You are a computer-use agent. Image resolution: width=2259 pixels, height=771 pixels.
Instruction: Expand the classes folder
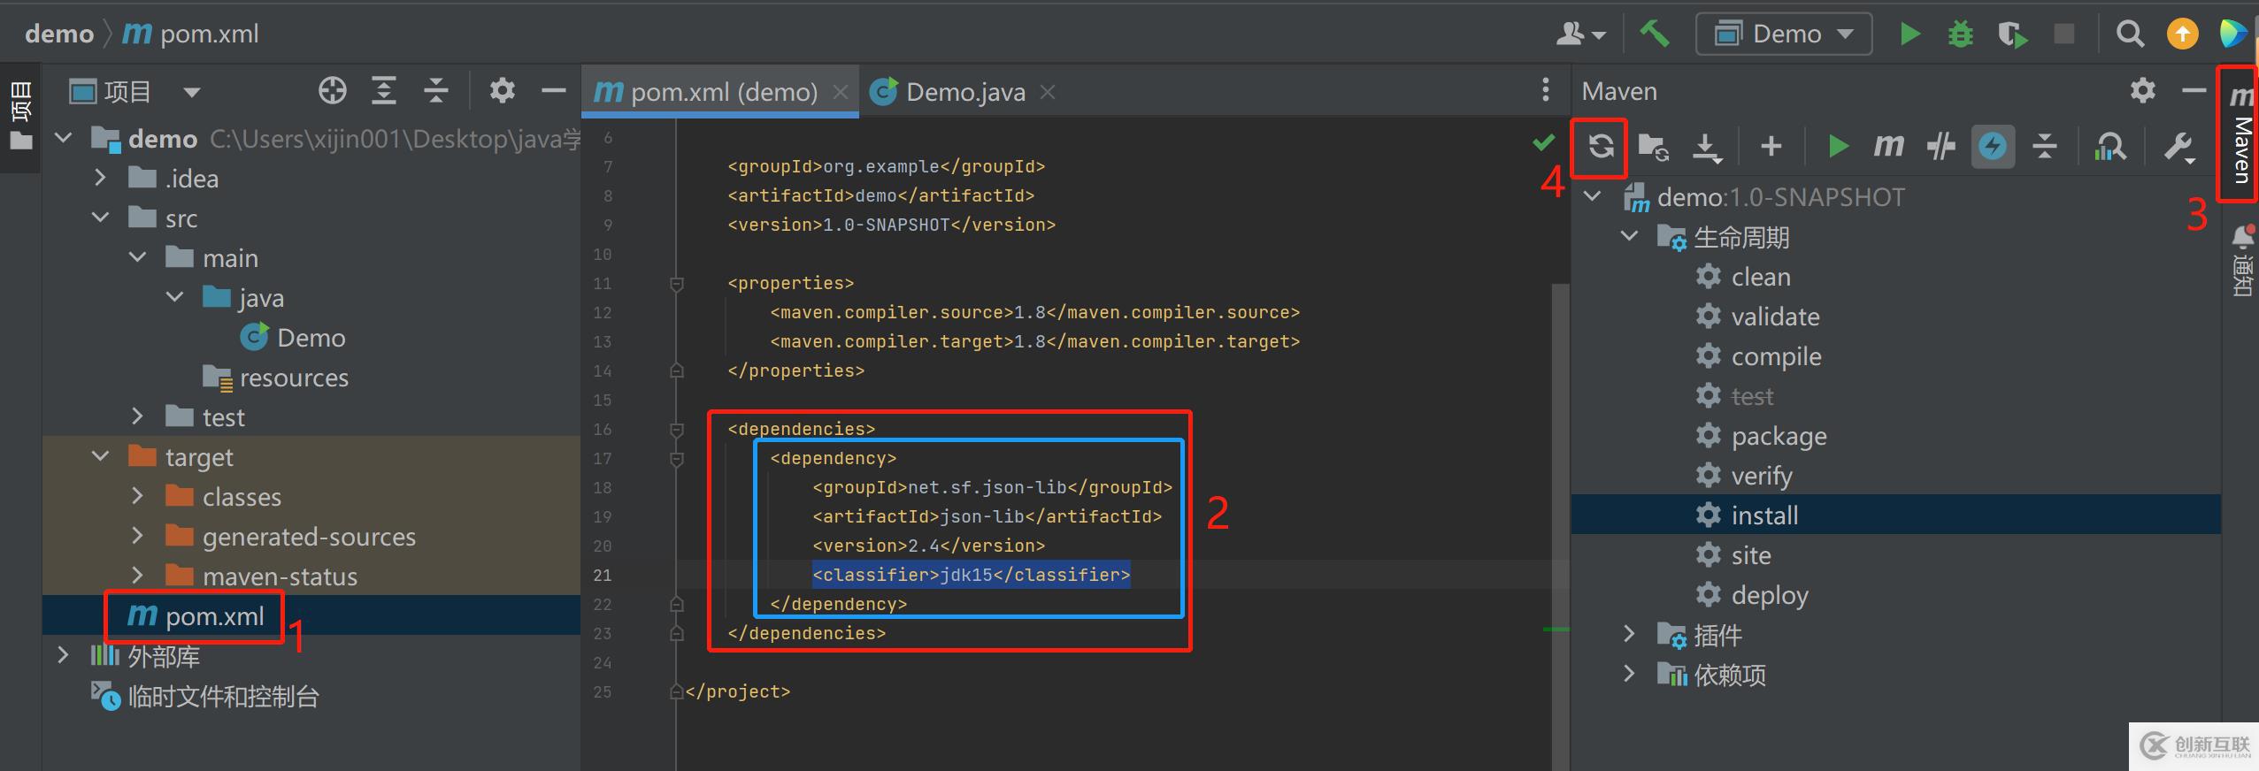click(137, 496)
